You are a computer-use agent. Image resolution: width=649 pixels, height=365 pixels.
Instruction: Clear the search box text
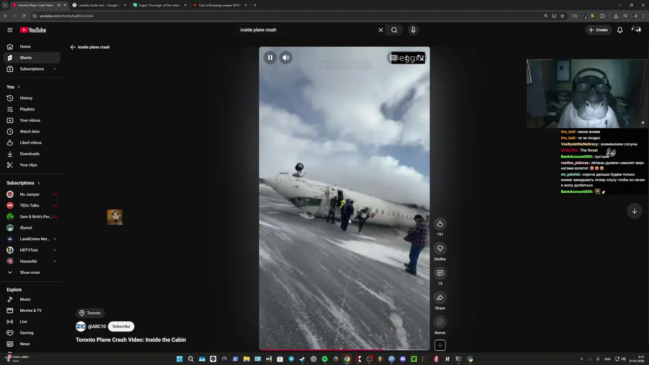coord(381,30)
